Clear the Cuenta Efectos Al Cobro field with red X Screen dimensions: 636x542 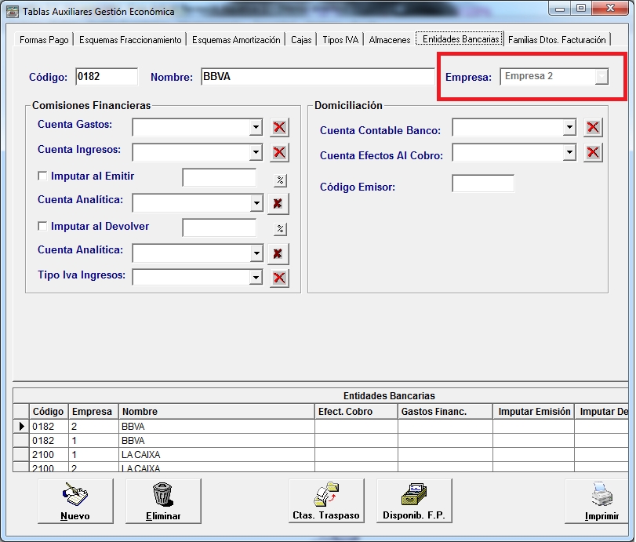point(593,152)
